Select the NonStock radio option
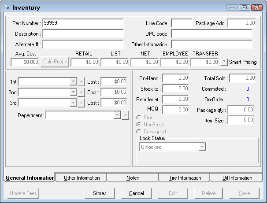This screenshot has width=267, height=203. [x=139, y=125]
